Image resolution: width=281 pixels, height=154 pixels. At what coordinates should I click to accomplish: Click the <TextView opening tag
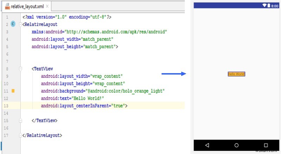click(x=42, y=69)
